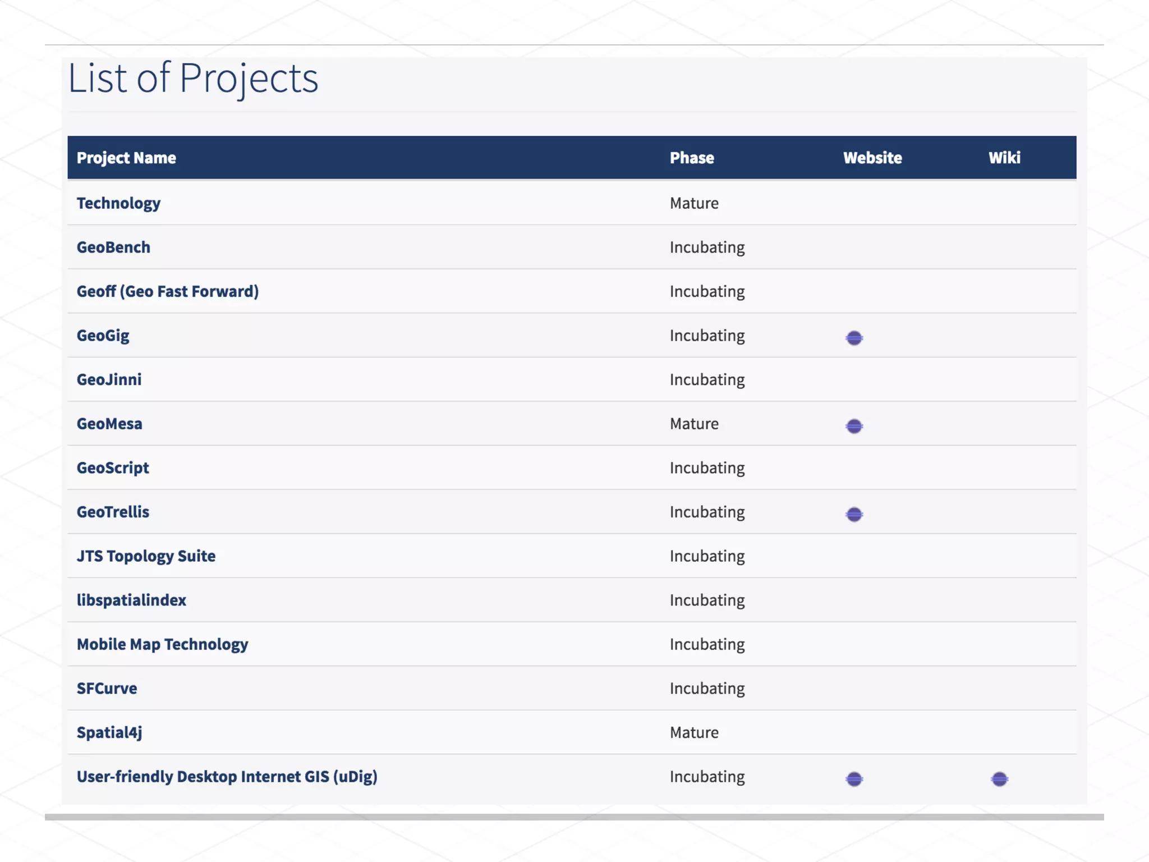Open GeoMesa website icon
Screen dimensions: 1149x862
(x=854, y=426)
